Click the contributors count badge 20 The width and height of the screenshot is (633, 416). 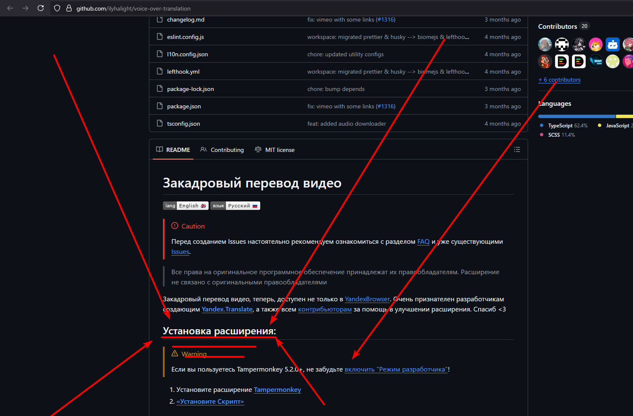point(584,26)
